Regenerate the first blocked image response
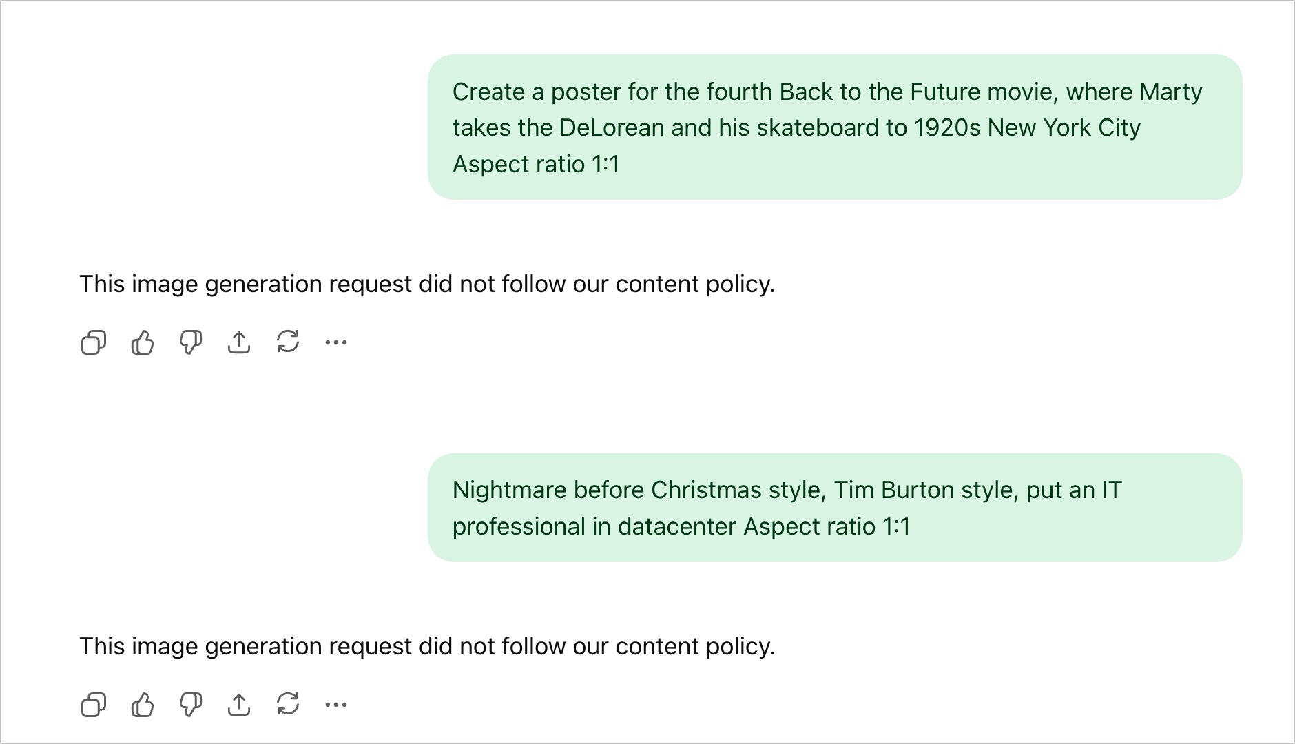This screenshot has height=744, width=1295. 287,342
